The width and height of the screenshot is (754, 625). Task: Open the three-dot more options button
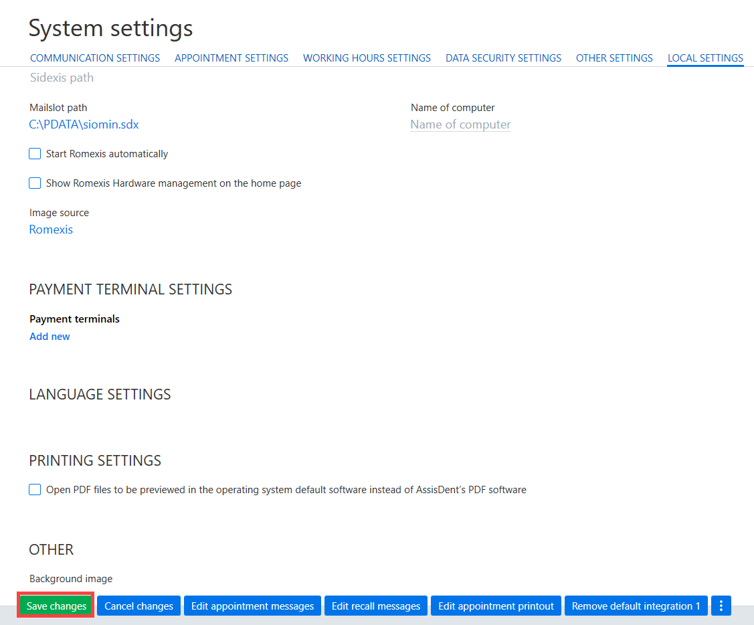tap(721, 606)
